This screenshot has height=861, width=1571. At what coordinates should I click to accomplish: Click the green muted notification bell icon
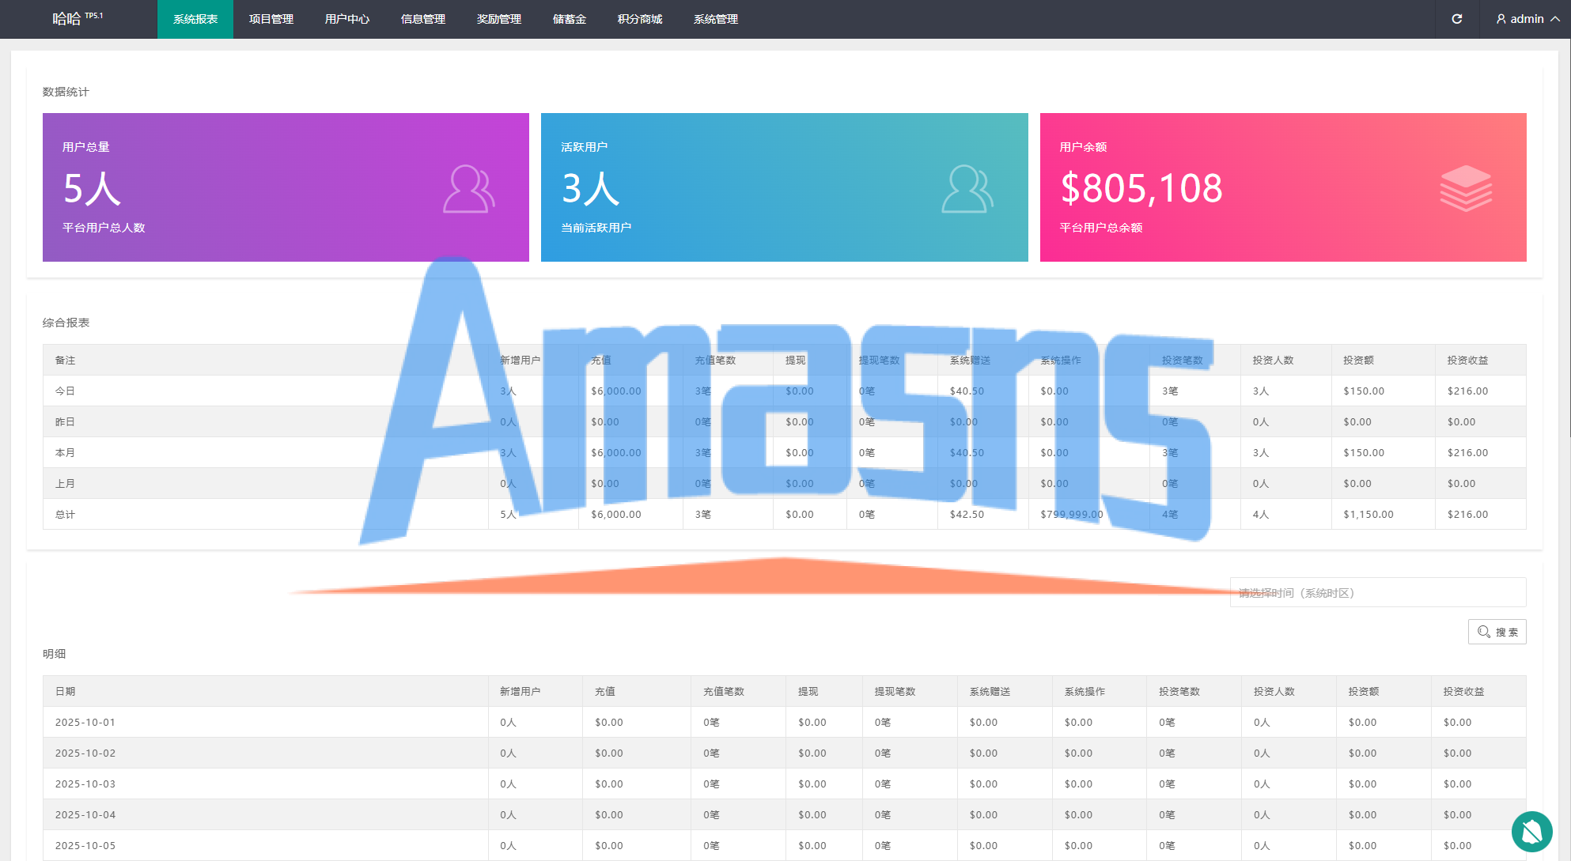pyautogui.click(x=1531, y=831)
